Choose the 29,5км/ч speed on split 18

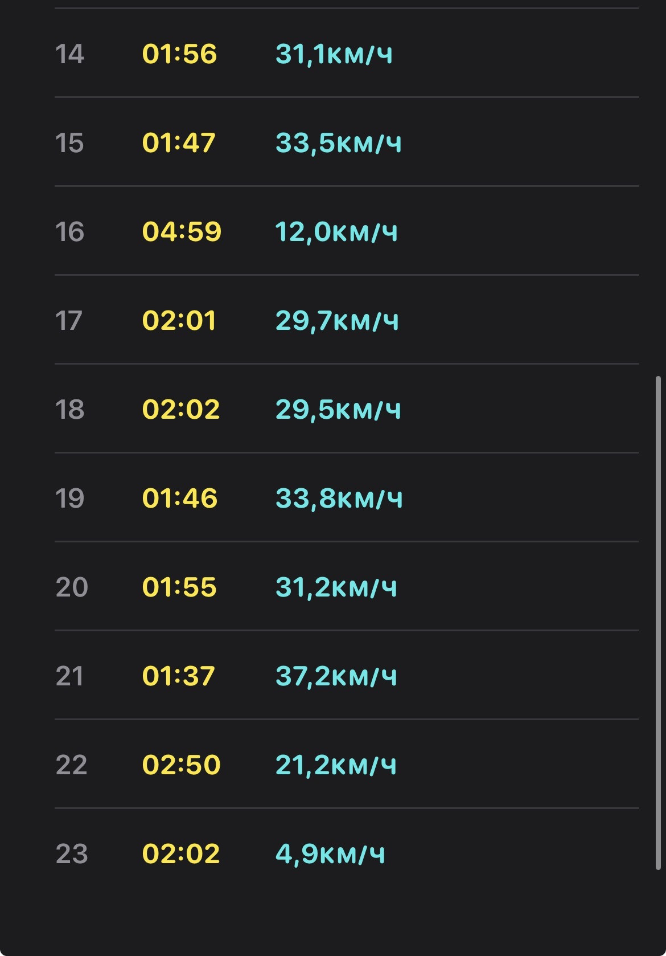[x=338, y=410]
